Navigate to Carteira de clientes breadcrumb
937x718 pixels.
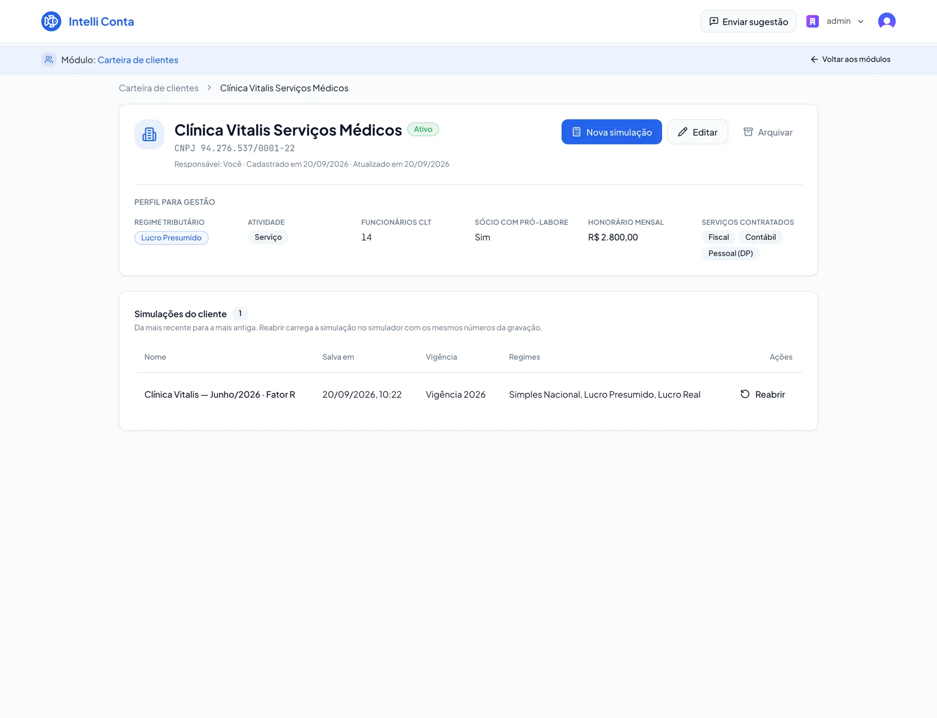click(x=159, y=88)
